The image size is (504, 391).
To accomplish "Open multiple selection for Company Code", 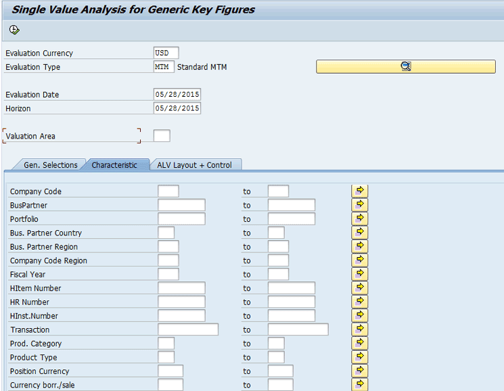I will pyautogui.click(x=360, y=191).
